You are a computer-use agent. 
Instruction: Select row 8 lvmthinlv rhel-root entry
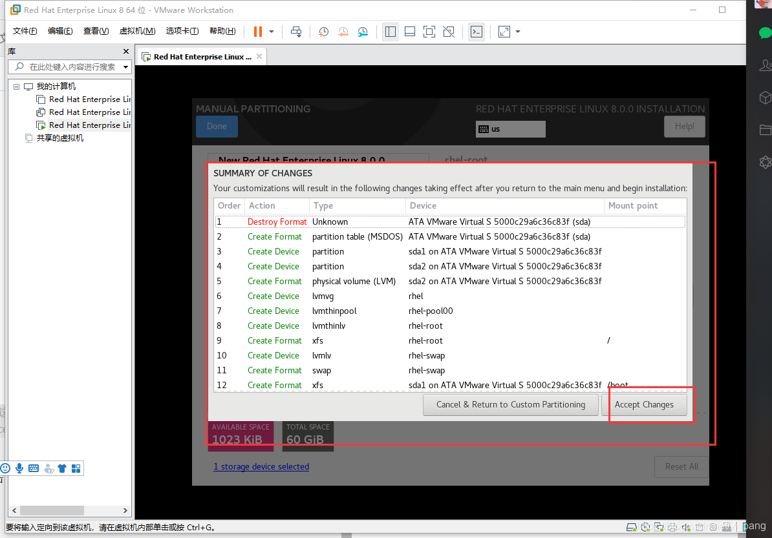pyautogui.click(x=449, y=326)
